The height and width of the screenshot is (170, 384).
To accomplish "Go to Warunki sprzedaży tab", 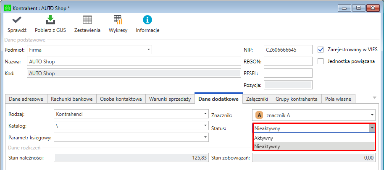I will coord(170,99).
